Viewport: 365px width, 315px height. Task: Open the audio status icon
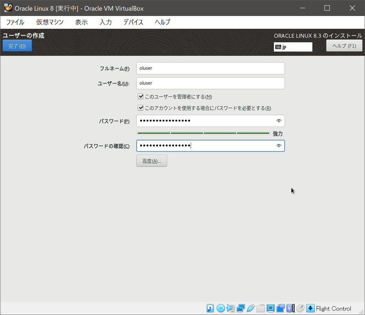coord(231,308)
